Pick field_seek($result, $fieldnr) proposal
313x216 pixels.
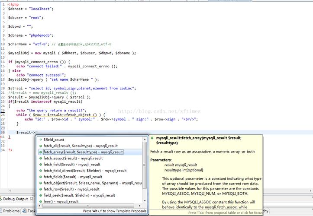click(79, 195)
